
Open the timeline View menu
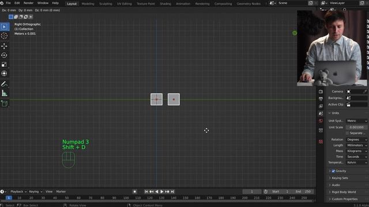49,191
